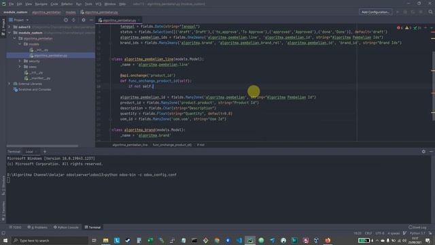Hide the Project tool window
Image resolution: width=435 pixels, height=245 pixels.
(91, 20)
